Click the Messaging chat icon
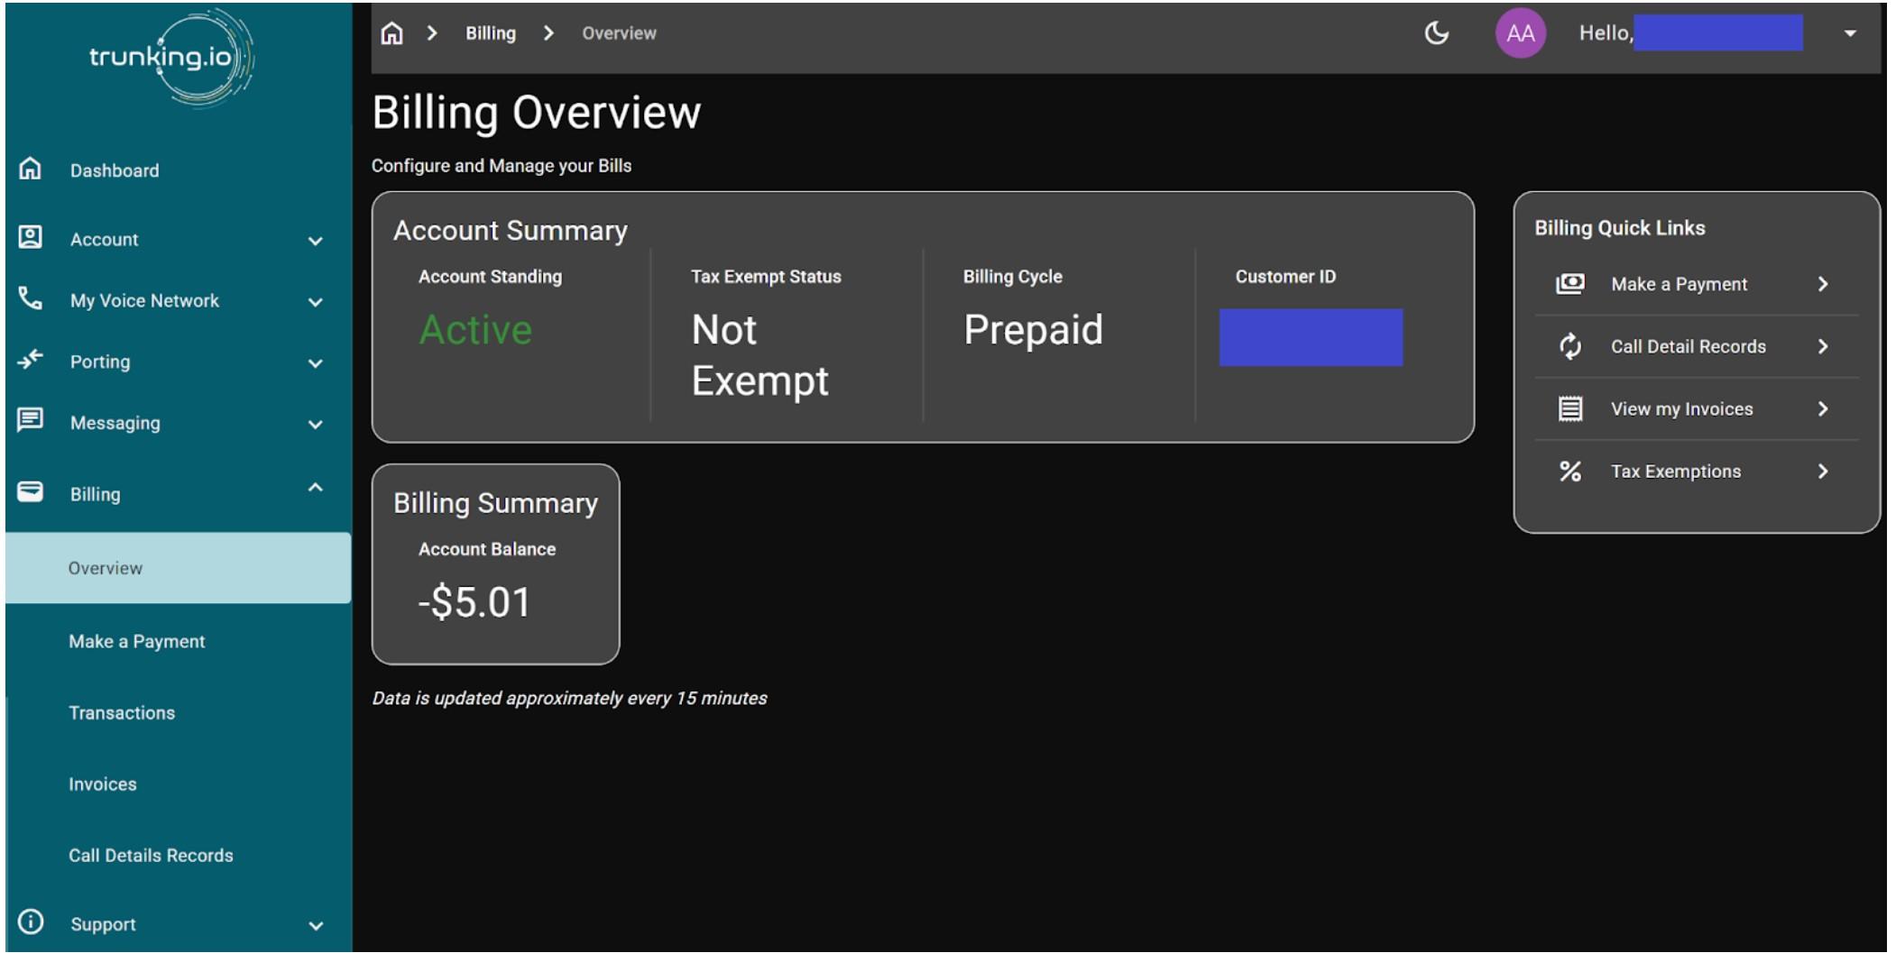Image resolution: width=1896 pixels, height=953 pixels. [31, 421]
